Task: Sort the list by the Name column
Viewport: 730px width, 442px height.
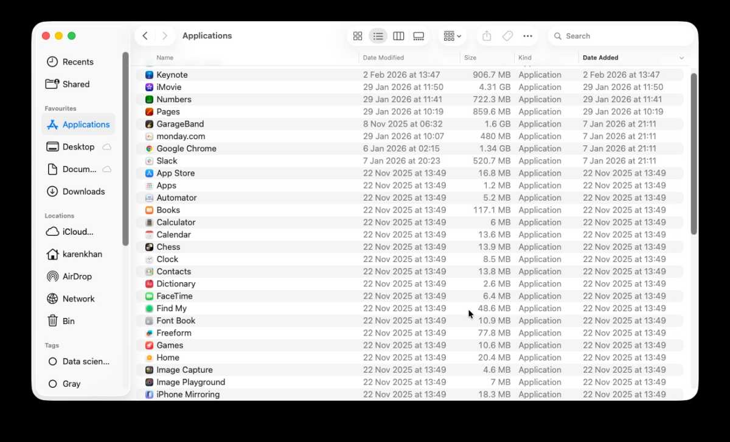Action: [165, 57]
